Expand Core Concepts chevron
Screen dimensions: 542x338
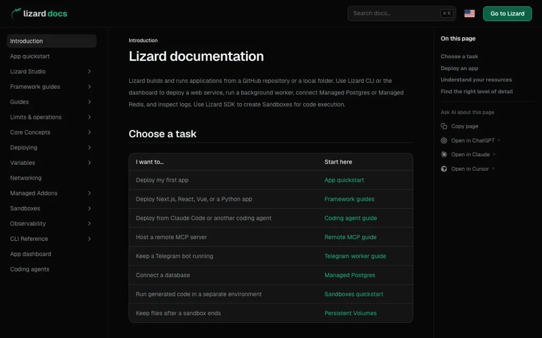(89, 132)
